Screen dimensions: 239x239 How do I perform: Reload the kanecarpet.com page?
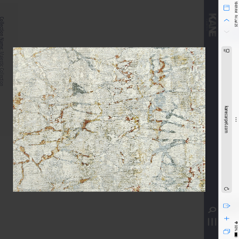[x=226, y=189]
